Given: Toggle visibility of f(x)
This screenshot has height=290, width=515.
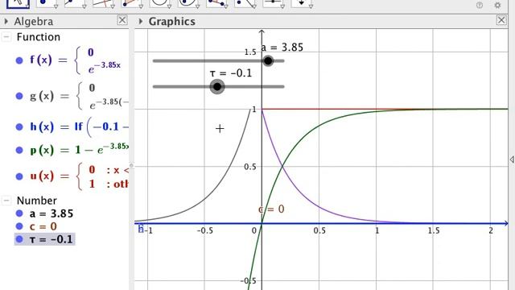Looking at the screenshot, I should (19, 60).
